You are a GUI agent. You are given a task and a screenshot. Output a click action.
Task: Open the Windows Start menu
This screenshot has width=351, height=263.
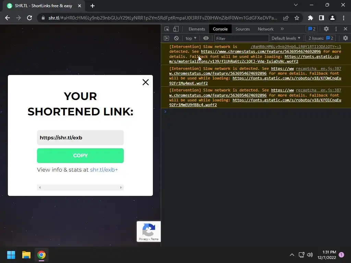click(11, 255)
